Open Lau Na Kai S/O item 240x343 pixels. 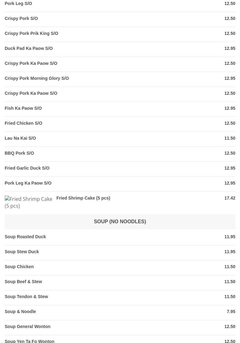[20, 138]
